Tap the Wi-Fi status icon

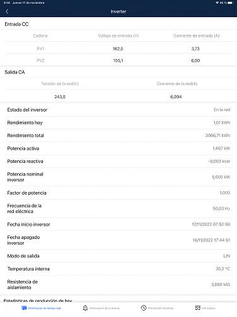tap(217, 3)
